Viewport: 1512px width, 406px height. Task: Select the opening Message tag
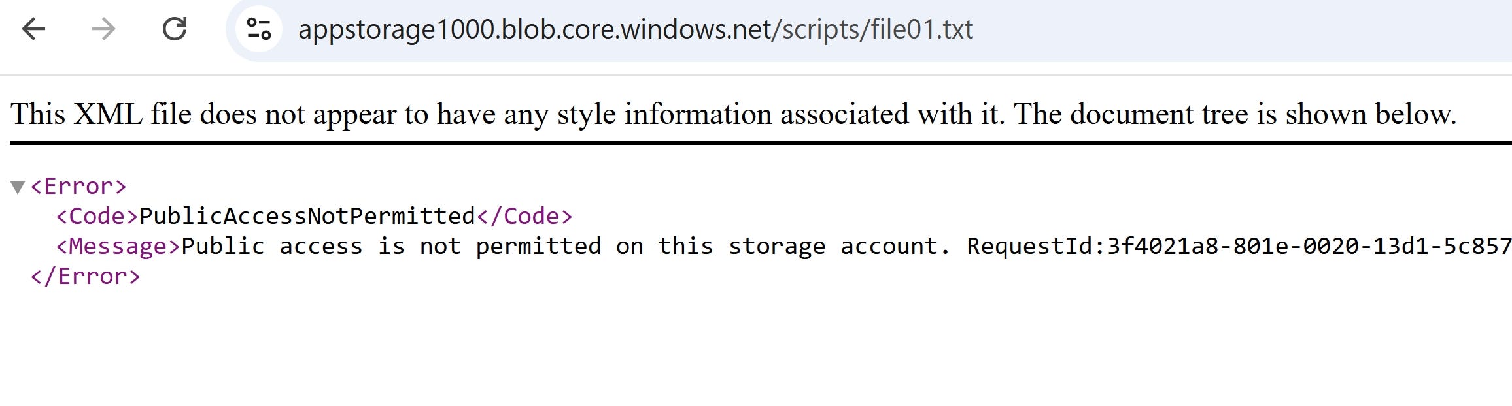[x=118, y=246]
